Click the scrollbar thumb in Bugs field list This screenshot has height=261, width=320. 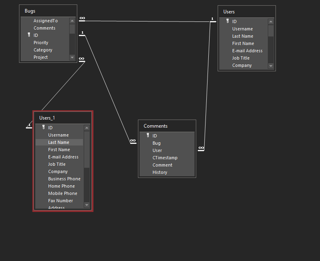tap(72, 29)
